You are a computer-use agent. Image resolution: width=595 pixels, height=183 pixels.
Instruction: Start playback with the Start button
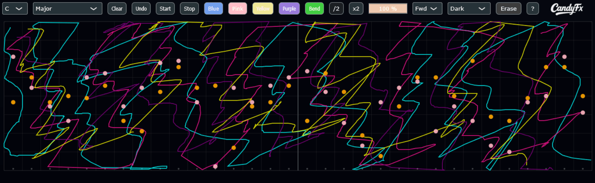coord(165,8)
